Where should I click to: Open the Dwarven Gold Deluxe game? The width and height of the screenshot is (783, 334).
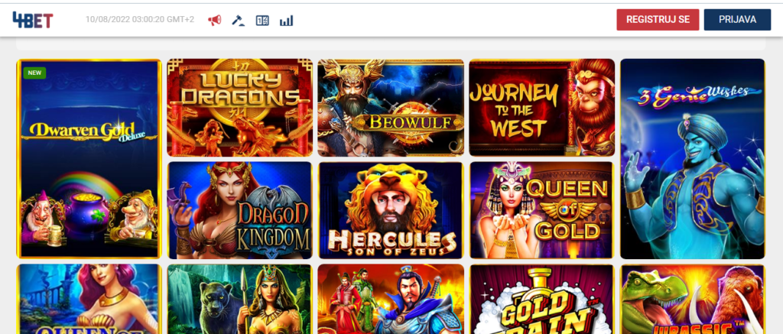click(x=89, y=158)
